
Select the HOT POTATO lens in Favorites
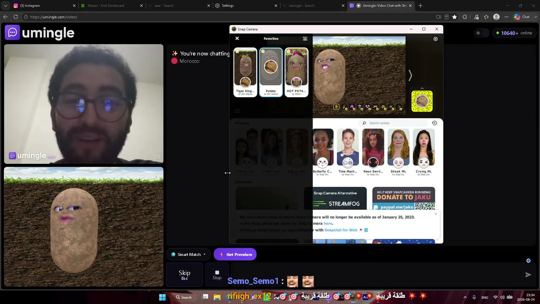(297, 72)
